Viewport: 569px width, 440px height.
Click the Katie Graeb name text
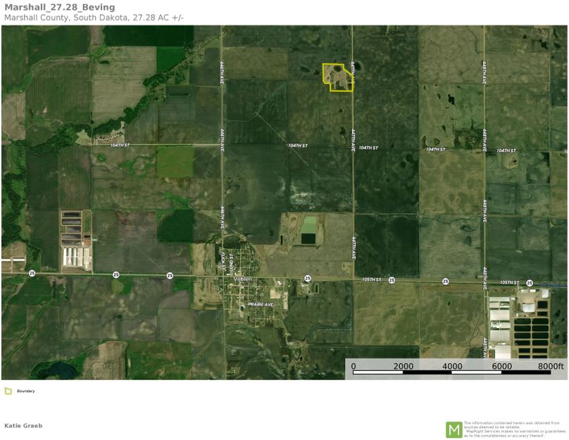tap(23, 425)
